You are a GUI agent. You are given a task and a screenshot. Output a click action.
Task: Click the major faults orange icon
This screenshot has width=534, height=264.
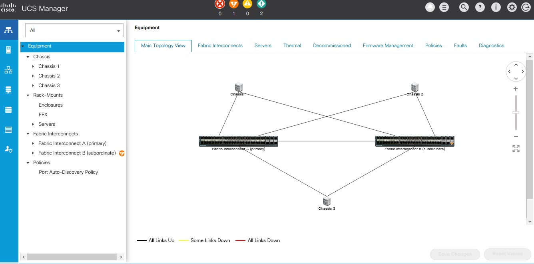tap(233, 4)
